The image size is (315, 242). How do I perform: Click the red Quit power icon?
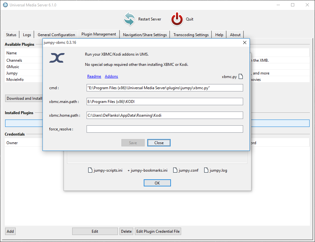point(177,19)
